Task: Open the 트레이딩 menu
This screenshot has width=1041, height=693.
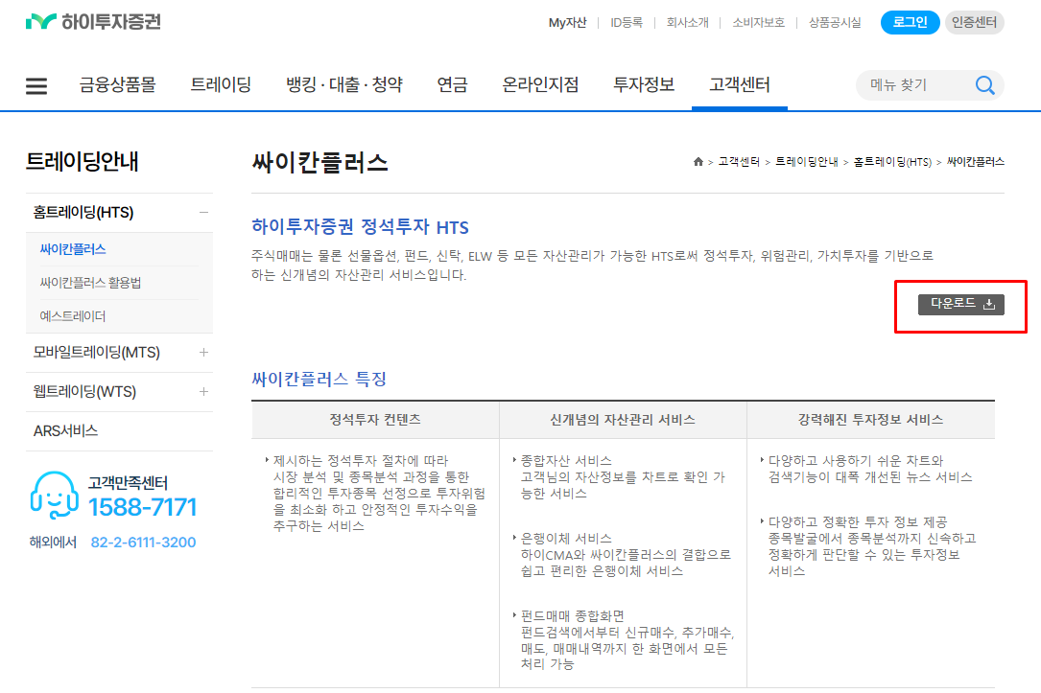Action: point(221,85)
